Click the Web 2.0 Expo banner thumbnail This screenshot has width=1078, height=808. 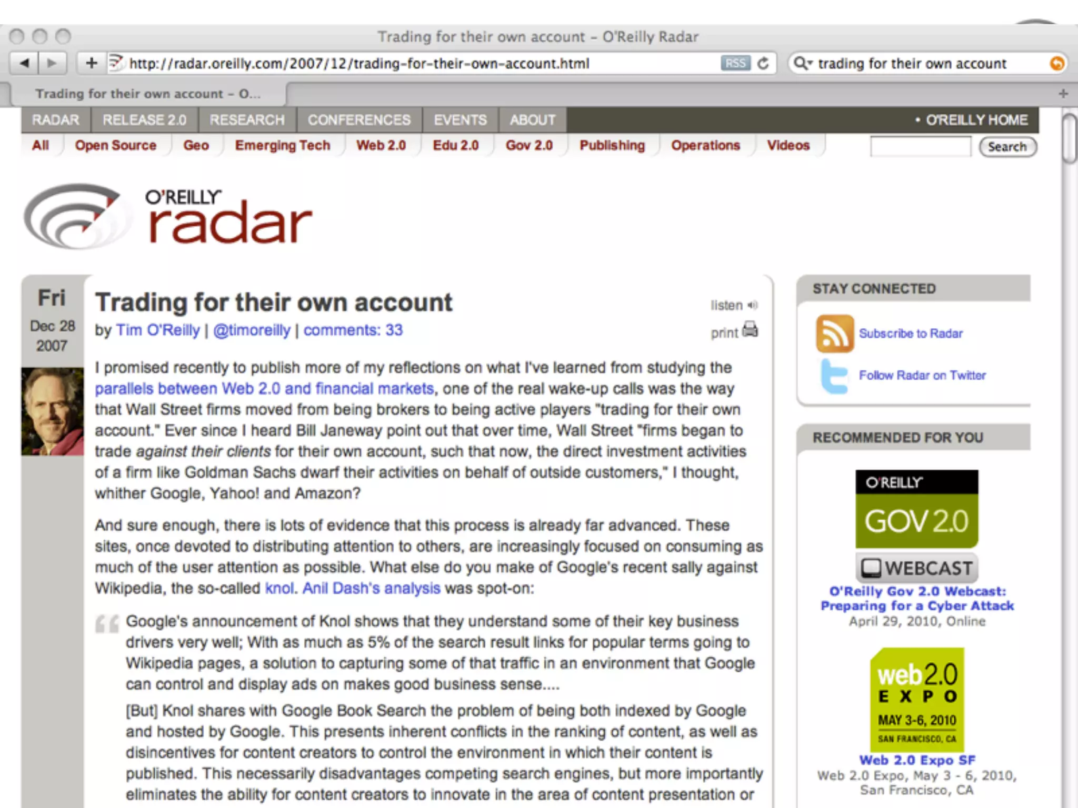(x=917, y=699)
